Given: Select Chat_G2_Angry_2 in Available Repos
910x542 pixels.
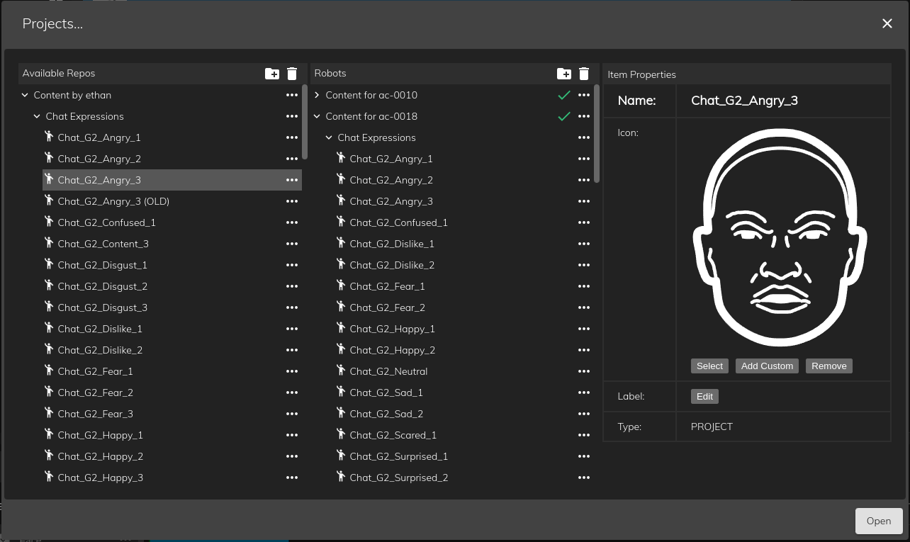Looking at the screenshot, I should [172, 159].
